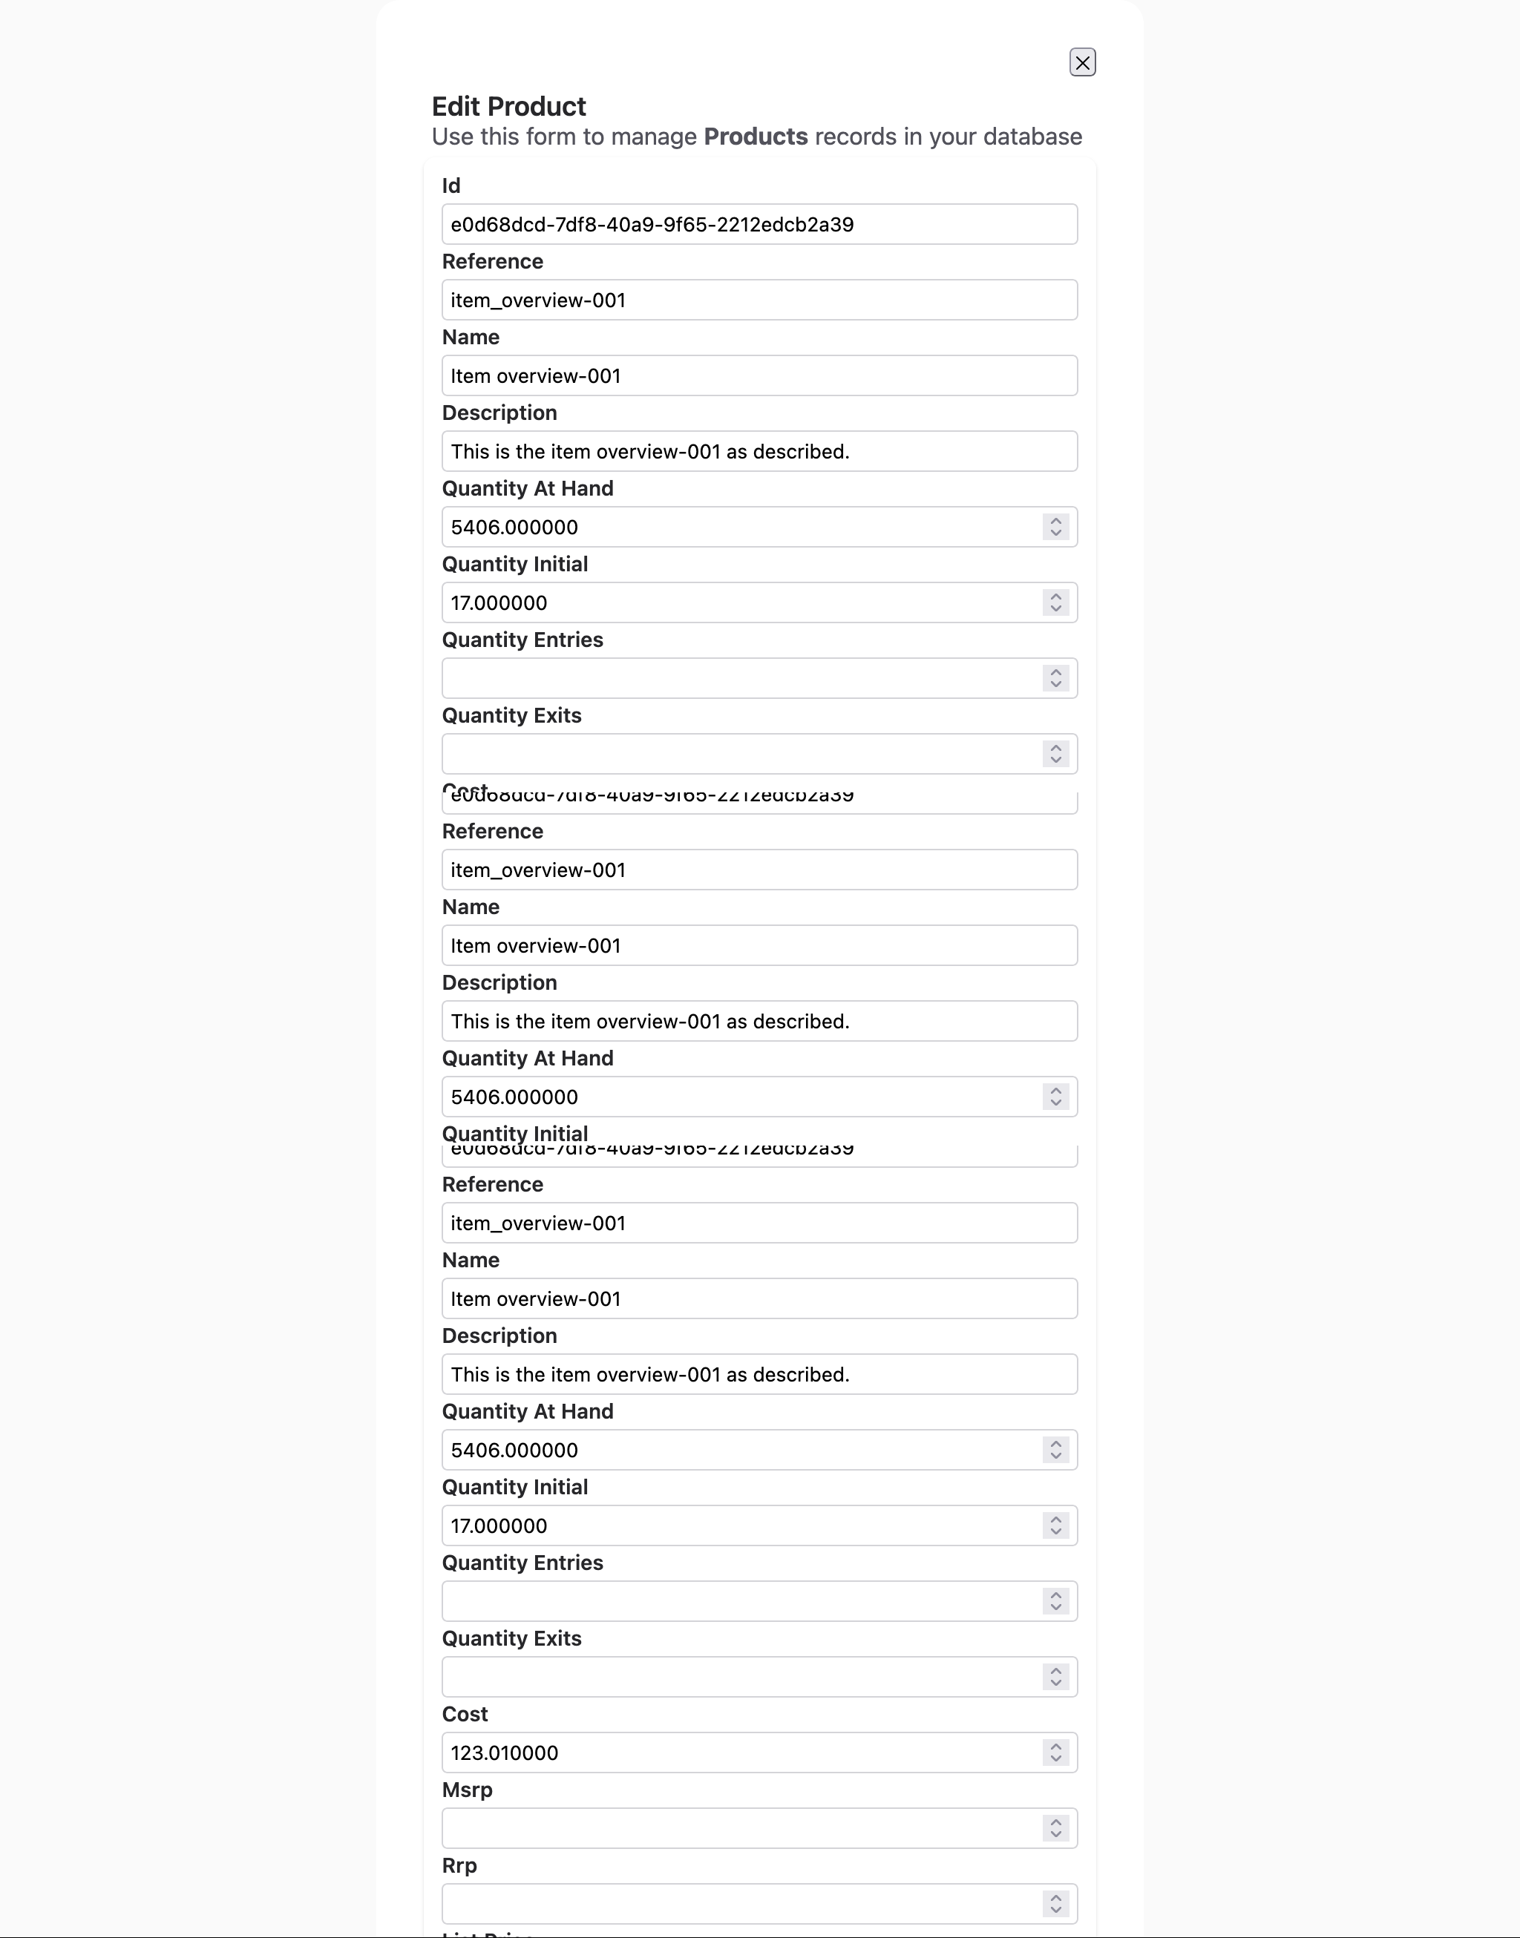Click the topmost empty Quantity Entries field
This screenshot has width=1520, height=1938.
738,677
